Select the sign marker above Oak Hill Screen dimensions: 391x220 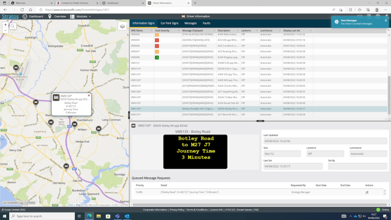(66, 166)
